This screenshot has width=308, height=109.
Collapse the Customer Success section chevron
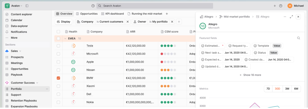point(37,83)
